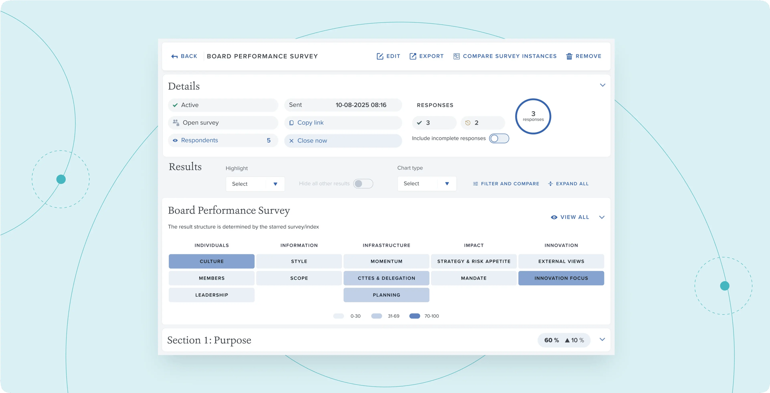Click the Edit pencil icon
Screen dimensions: 770x393
click(x=380, y=56)
